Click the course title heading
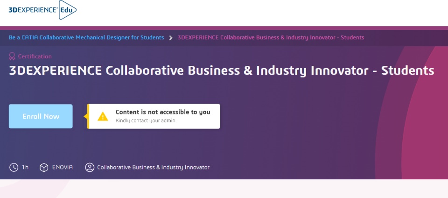This screenshot has width=448, height=198. (x=221, y=71)
